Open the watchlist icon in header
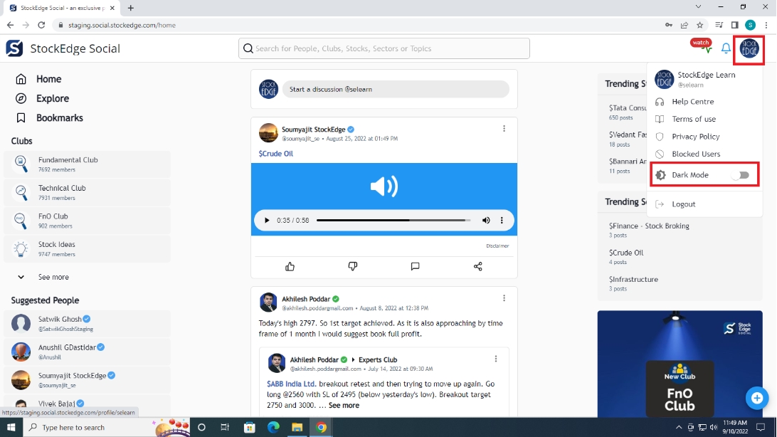The width and height of the screenshot is (777, 437). click(x=702, y=47)
